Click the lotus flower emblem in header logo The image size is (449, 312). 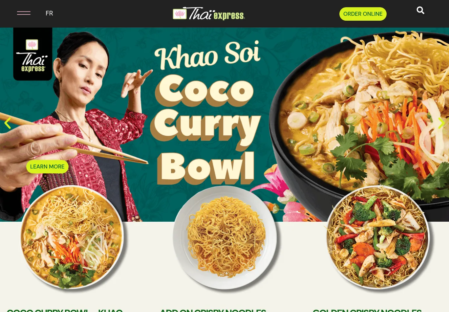(x=180, y=14)
